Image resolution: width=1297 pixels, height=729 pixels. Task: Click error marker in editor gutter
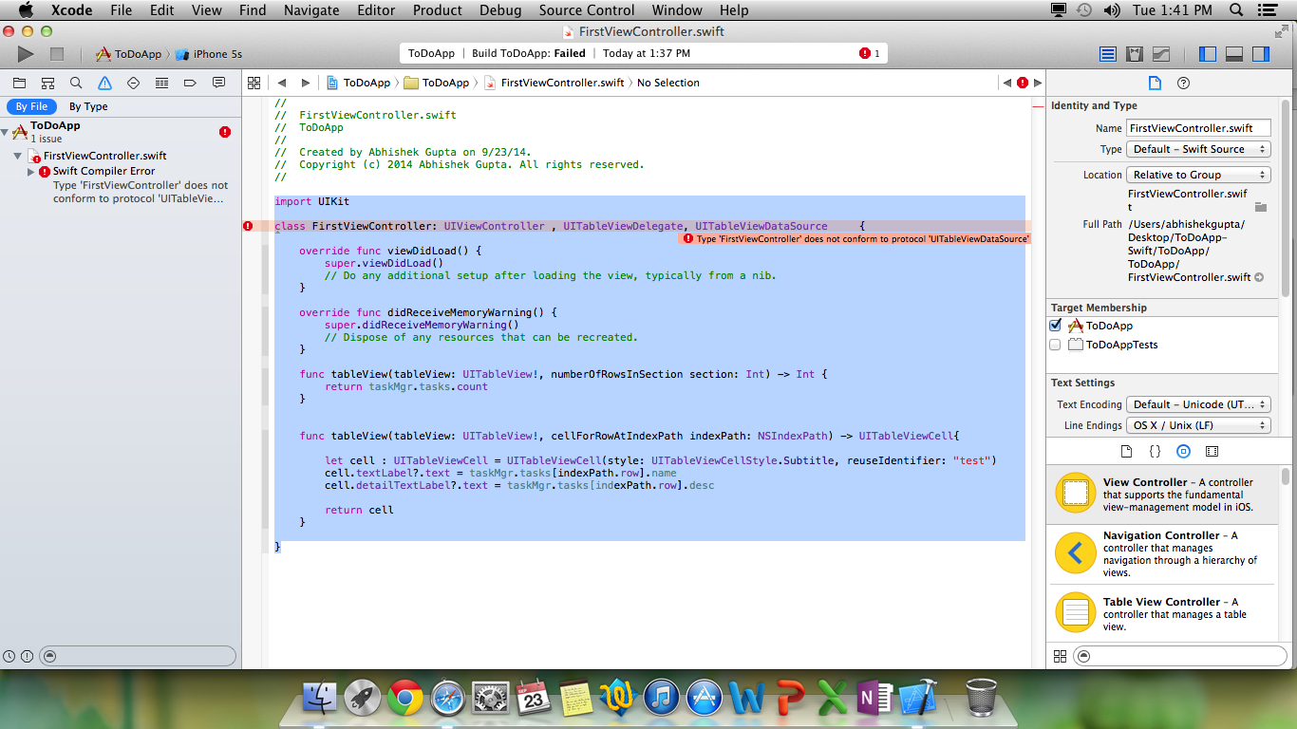248,226
